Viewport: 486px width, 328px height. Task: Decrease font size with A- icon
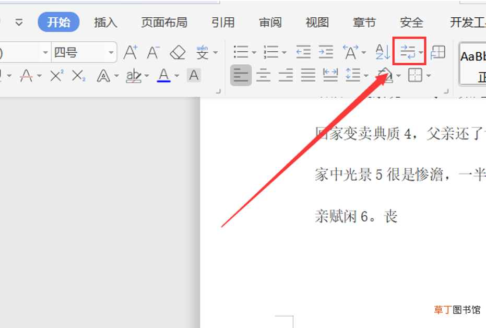click(x=153, y=52)
